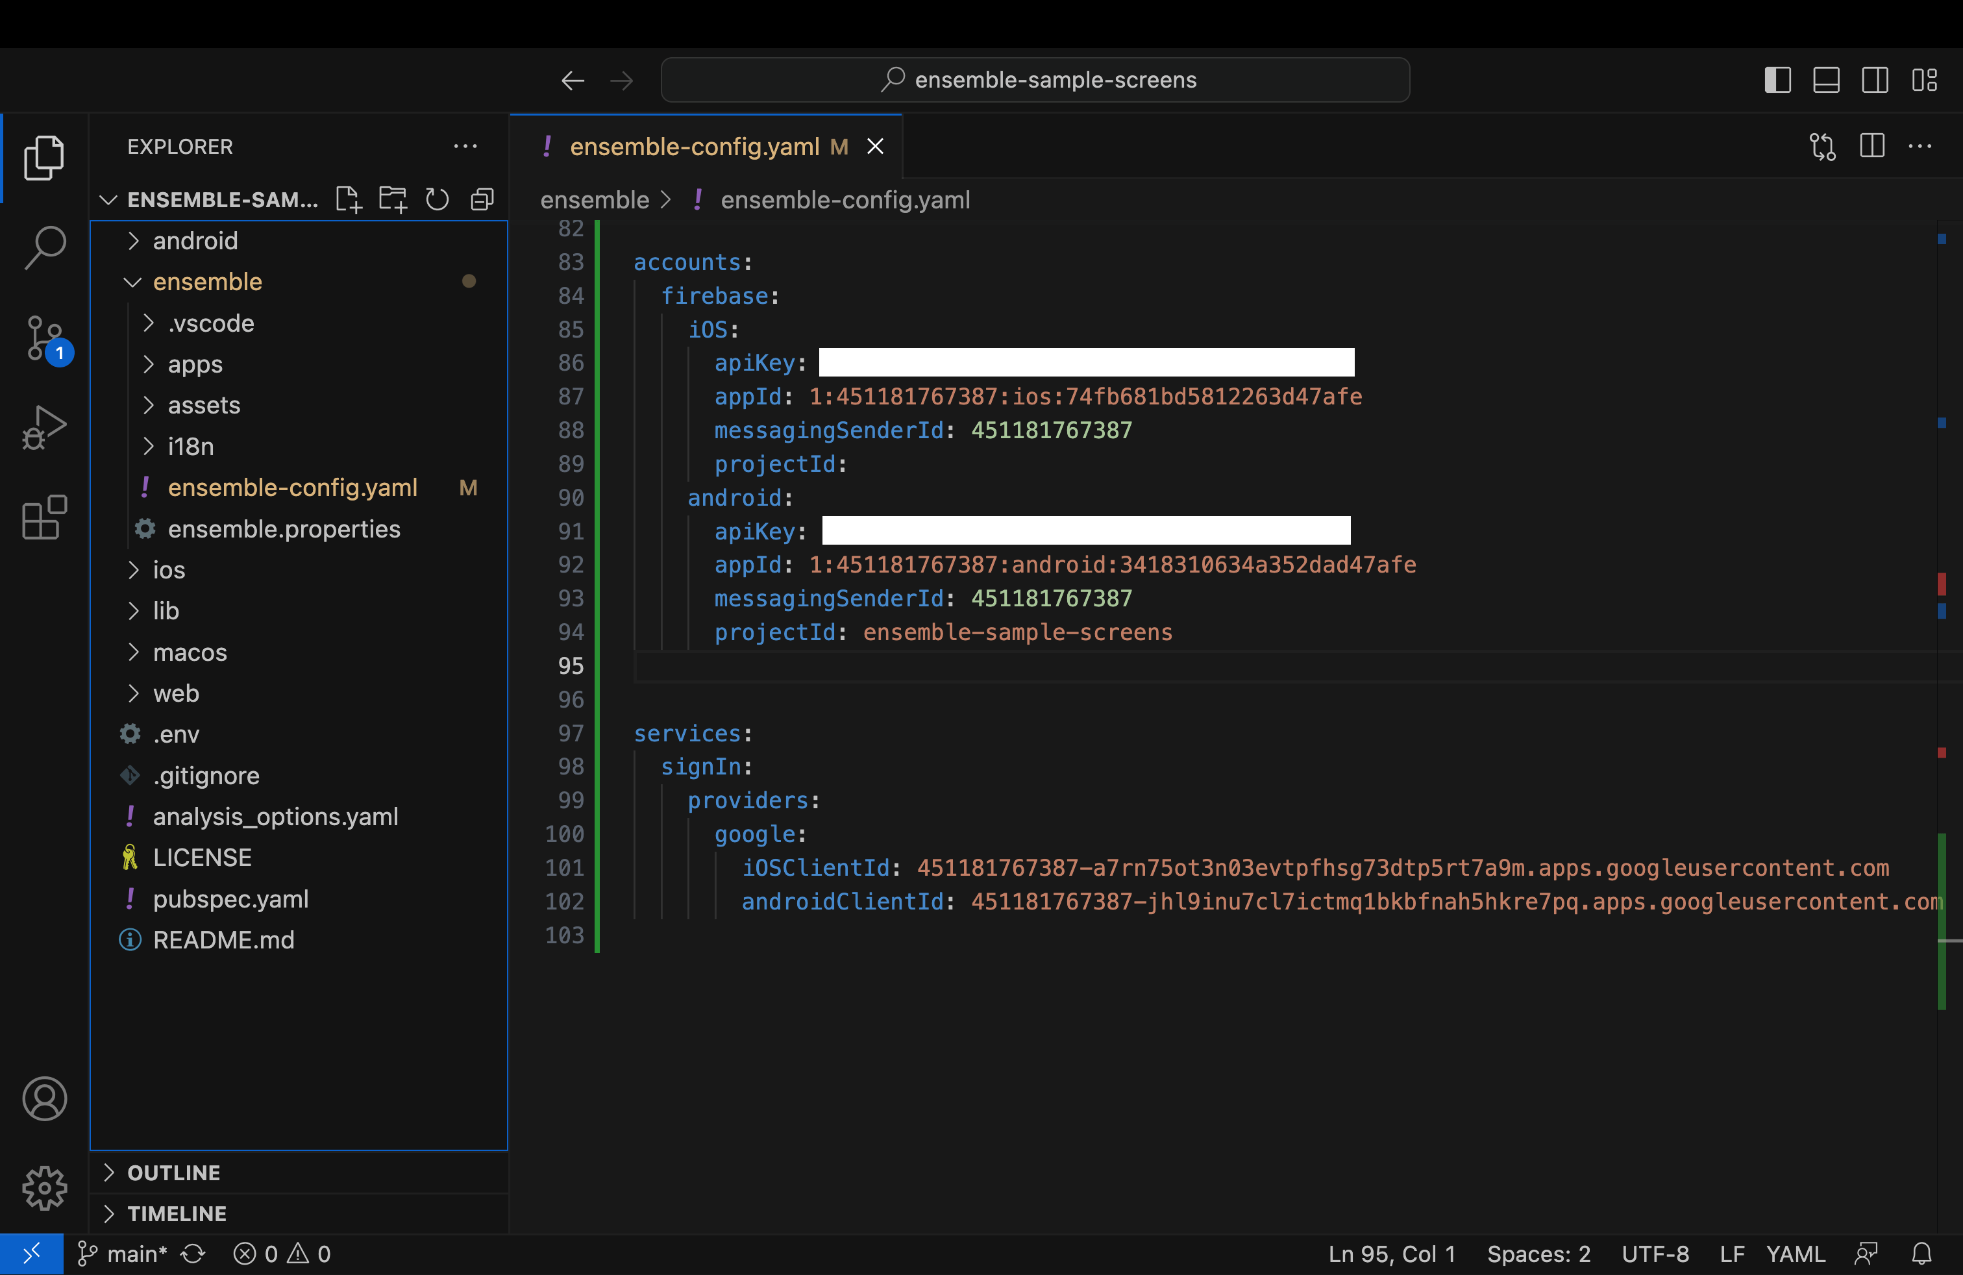
Task: Open the Accounts menu in activity bar
Action: pyautogui.click(x=43, y=1098)
